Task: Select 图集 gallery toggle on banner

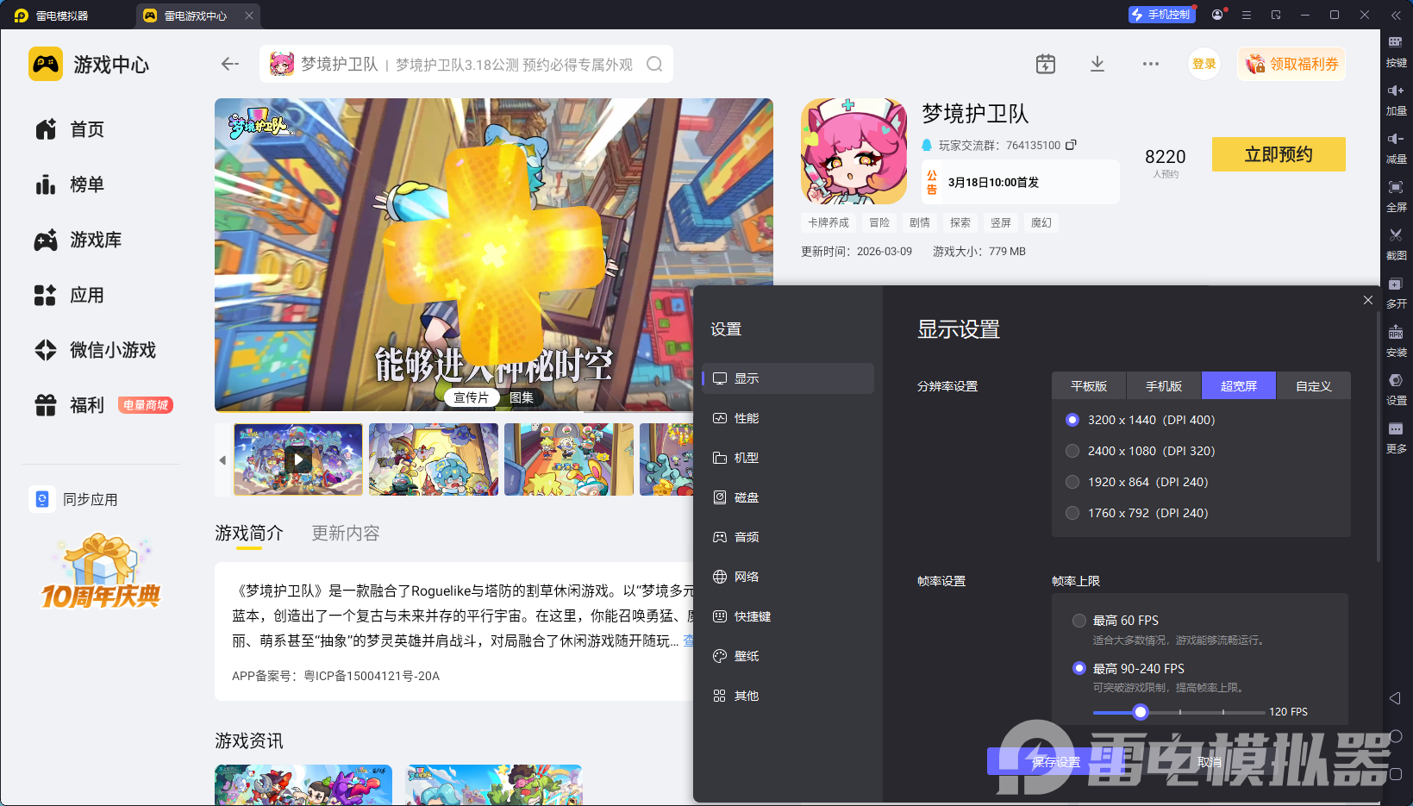Action: [x=522, y=397]
